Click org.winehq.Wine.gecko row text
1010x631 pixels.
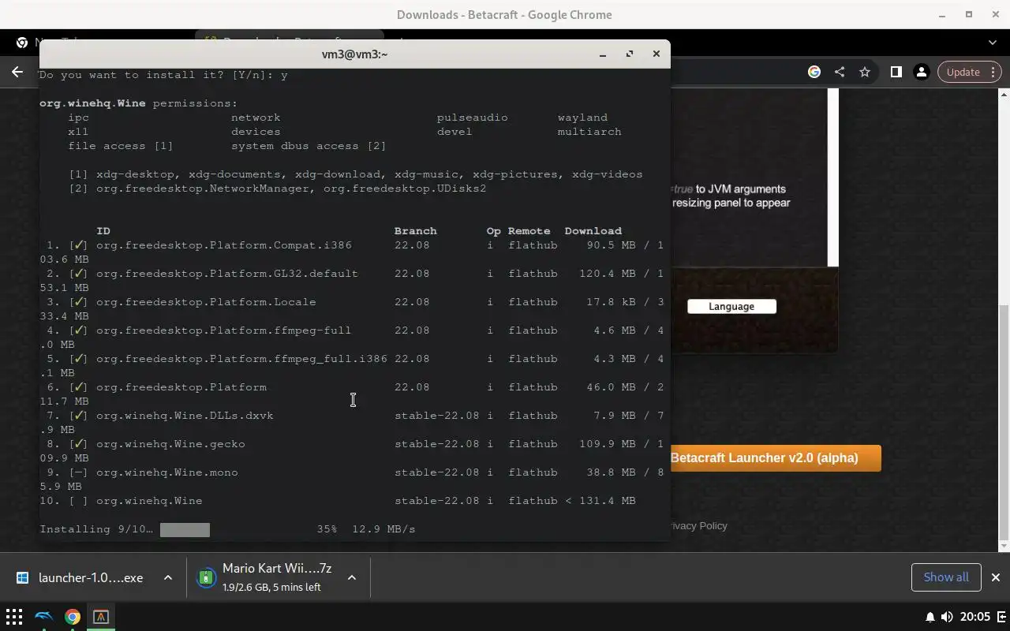coord(170,444)
